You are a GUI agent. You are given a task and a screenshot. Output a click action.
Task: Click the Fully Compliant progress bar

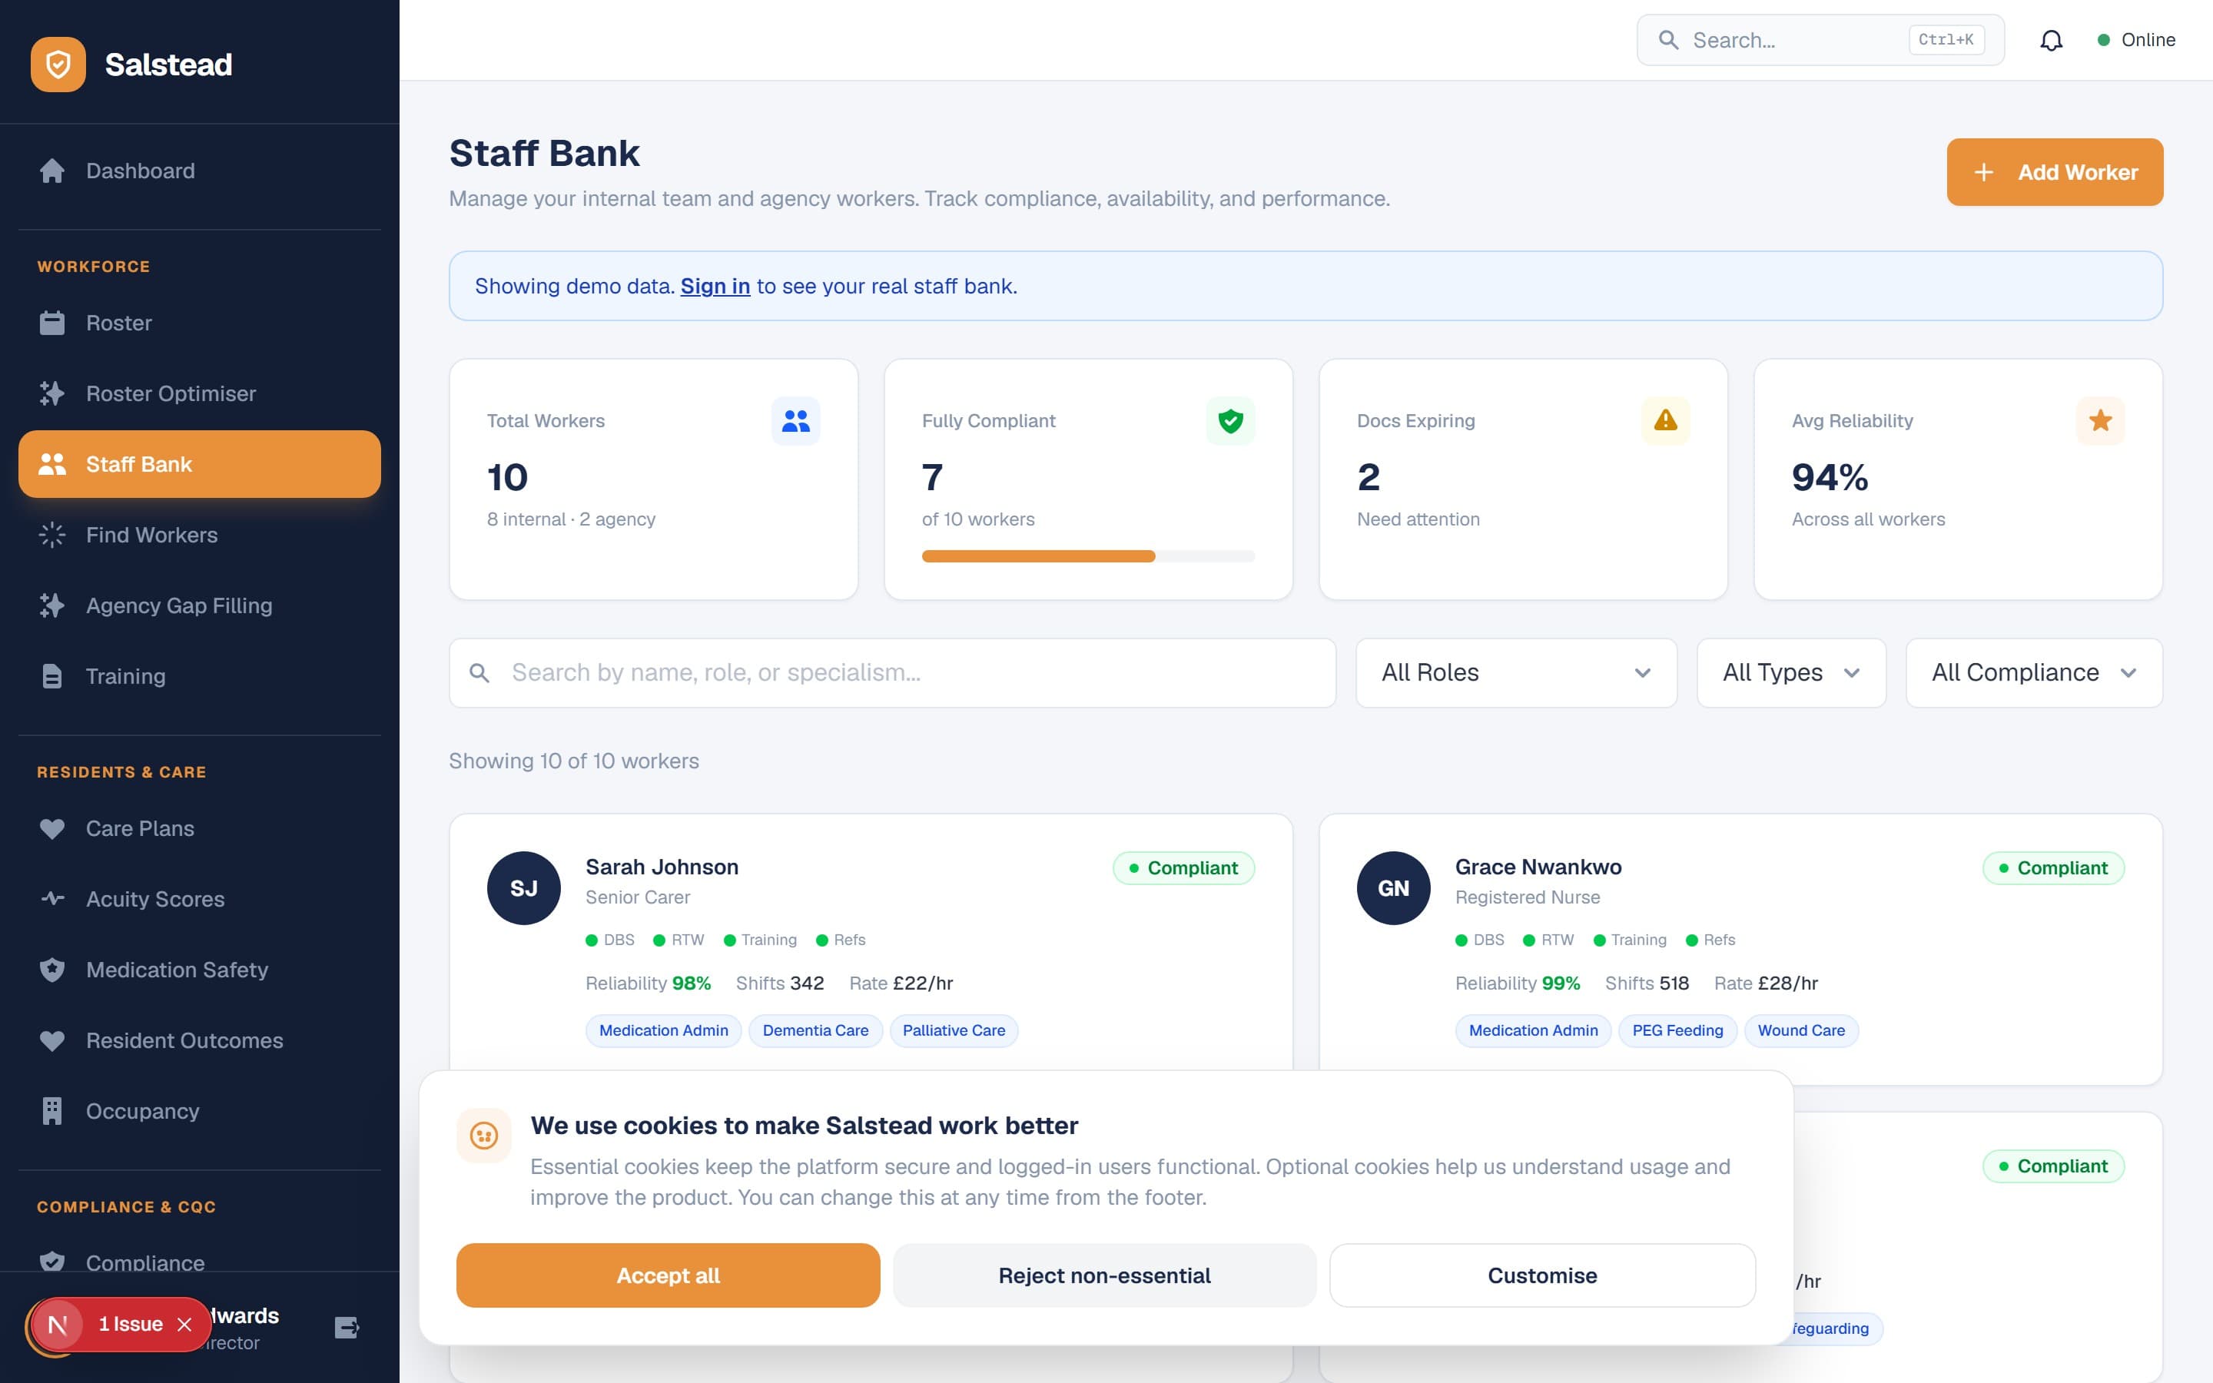1088,556
